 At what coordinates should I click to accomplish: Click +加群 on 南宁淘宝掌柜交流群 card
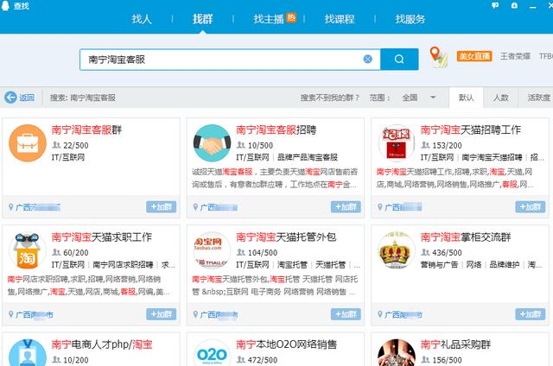coord(530,314)
